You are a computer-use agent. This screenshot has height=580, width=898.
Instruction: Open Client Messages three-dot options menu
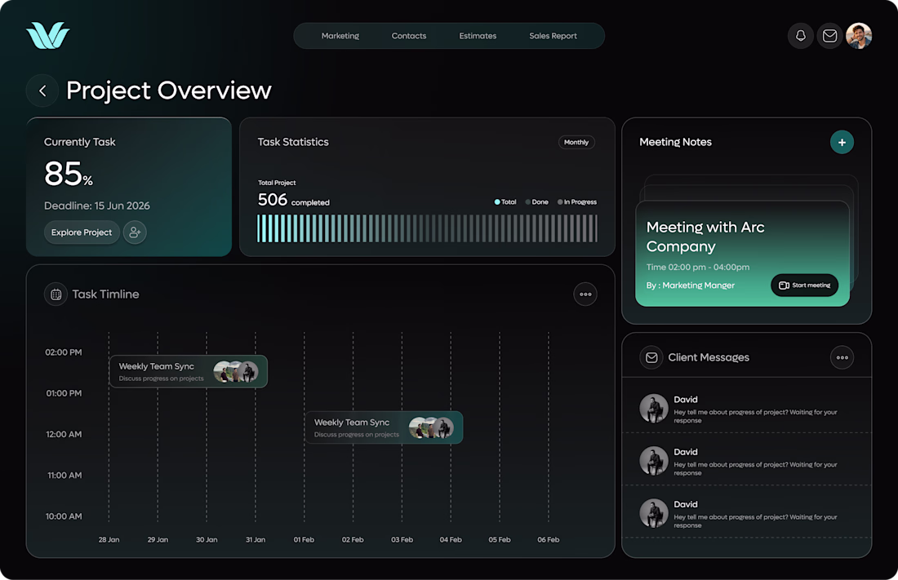click(842, 357)
